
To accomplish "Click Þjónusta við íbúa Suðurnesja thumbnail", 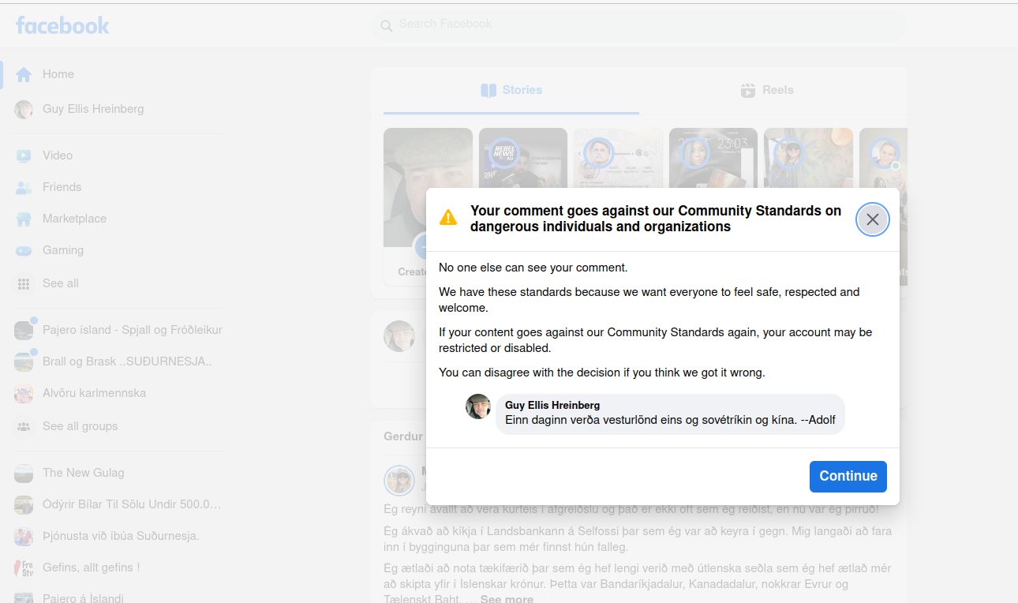I will point(24,537).
